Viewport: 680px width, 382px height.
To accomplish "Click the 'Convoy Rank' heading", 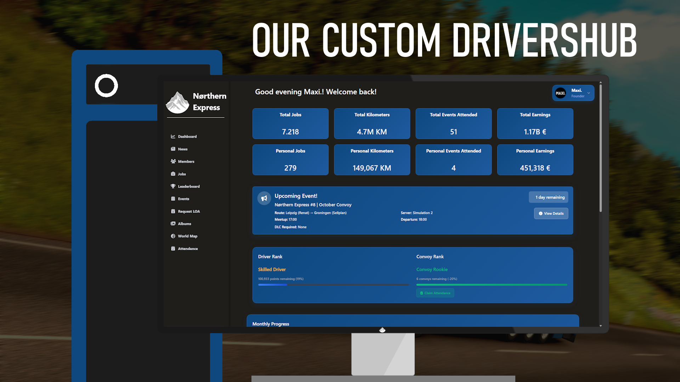I will pos(430,257).
